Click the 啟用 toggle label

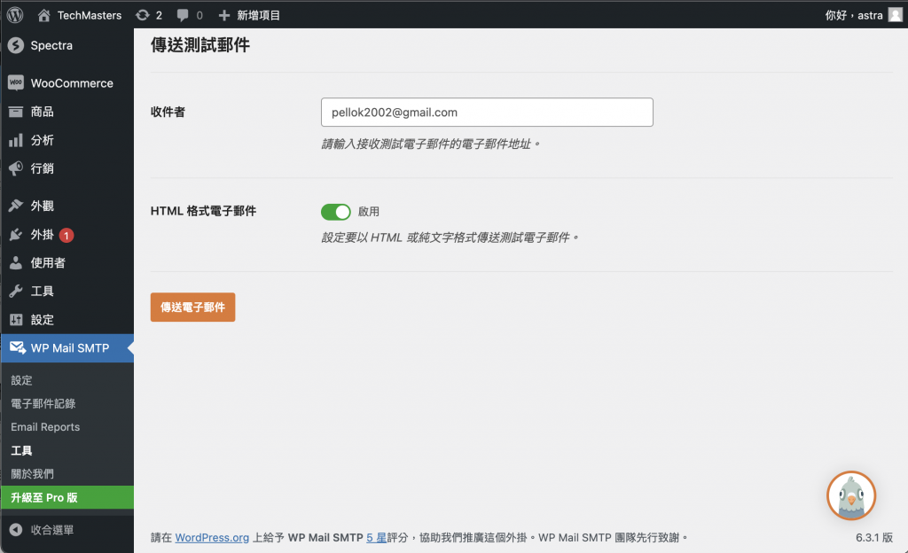[368, 212]
